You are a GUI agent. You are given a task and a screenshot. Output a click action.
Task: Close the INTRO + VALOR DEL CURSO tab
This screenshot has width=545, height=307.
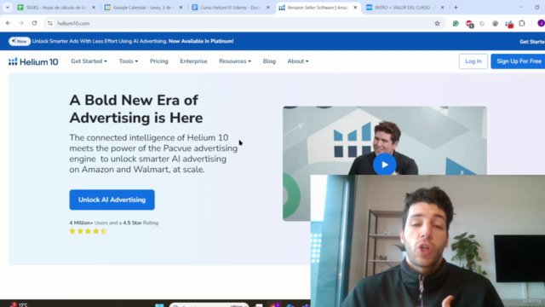tap(443, 8)
